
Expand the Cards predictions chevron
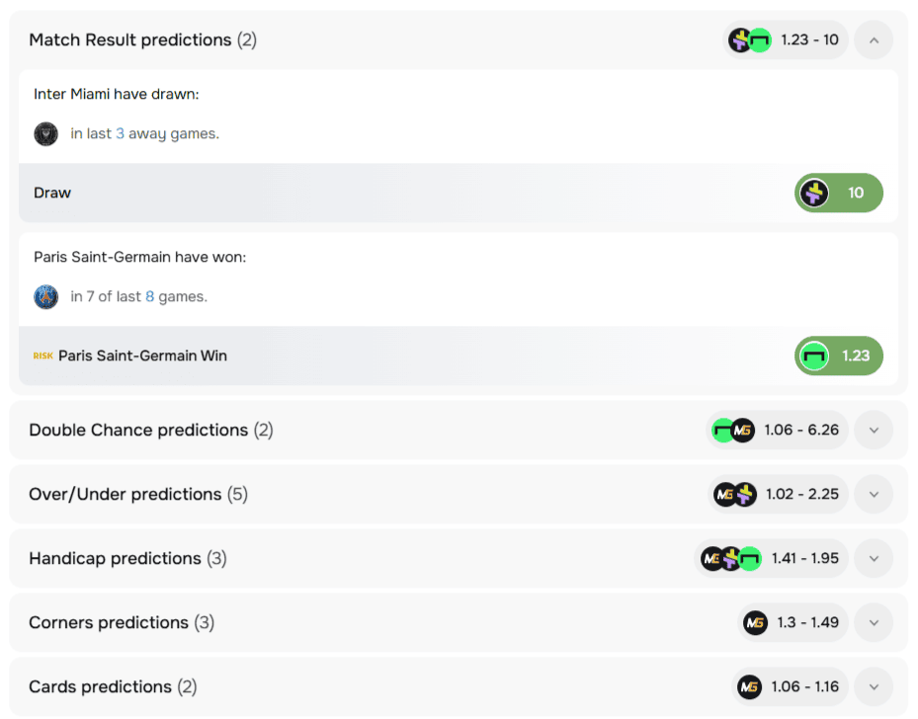(x=874, y=686)
